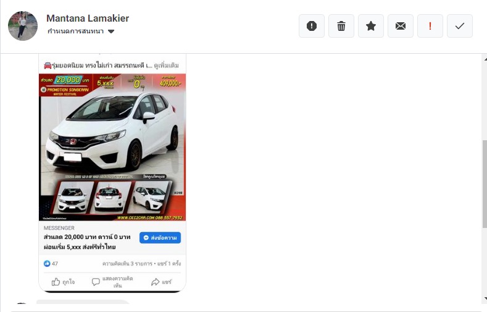Click the conversation vertical scrollbar thumb
The height and width of the screenshot is (312, 487).
point(485,184)
